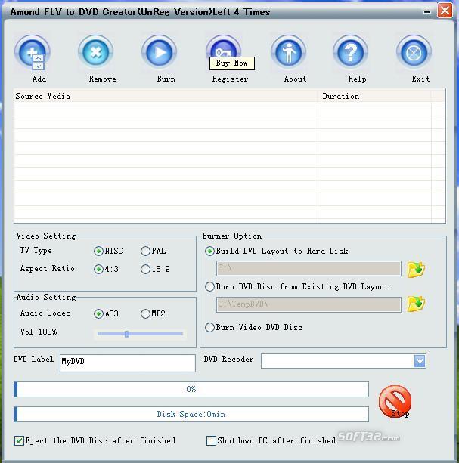The width and height of the screenshot is (459, 463).
Task: Select PAL TV type
Action: click(145, 252)
